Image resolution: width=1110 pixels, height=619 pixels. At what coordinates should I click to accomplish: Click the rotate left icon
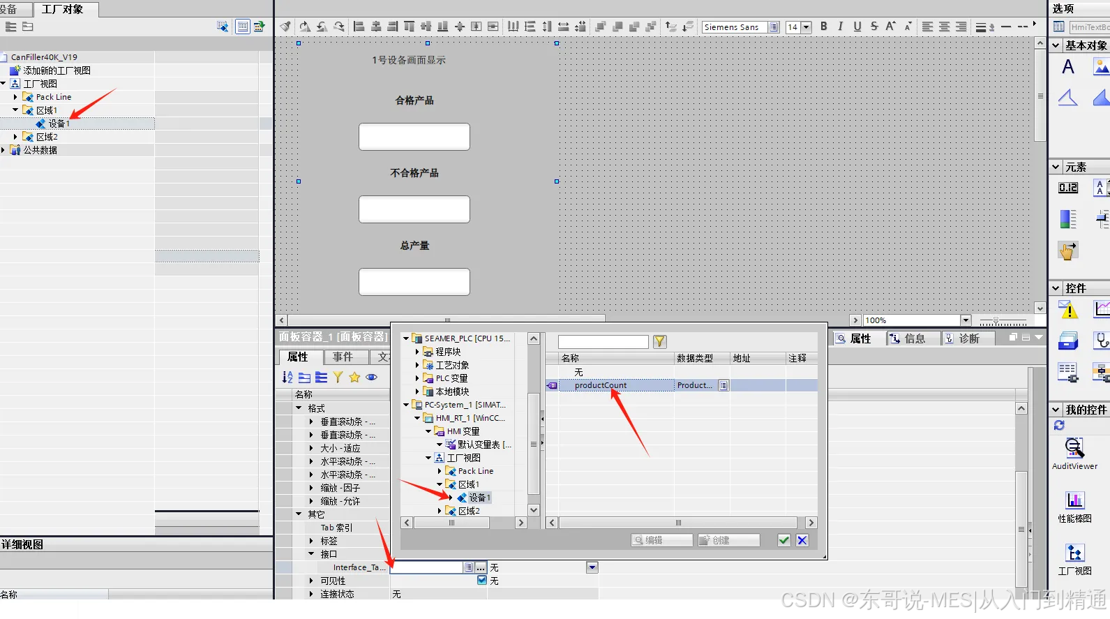click(322, 27)
